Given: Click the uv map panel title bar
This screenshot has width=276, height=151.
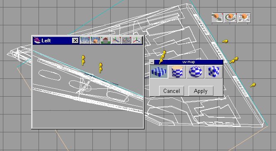Looking at the screenshot, I should point(189,62).
